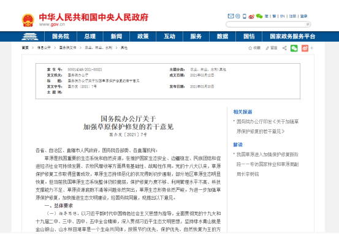Screen dimensions: 339x234
Task: Open the 总理 navigation menu
Action: 90,36
